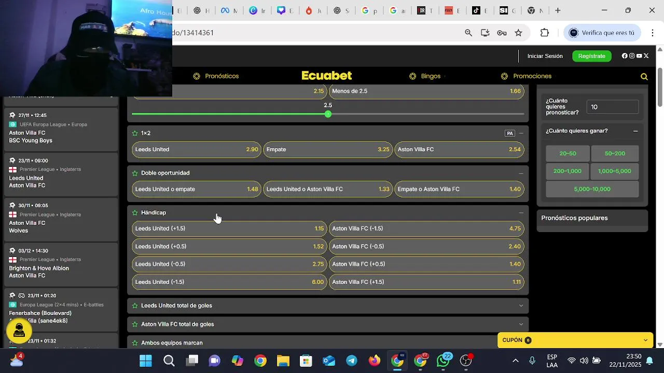Open Pronósticos in the top navigation
Screen dimensions: 664x373
tap(216, 76)
